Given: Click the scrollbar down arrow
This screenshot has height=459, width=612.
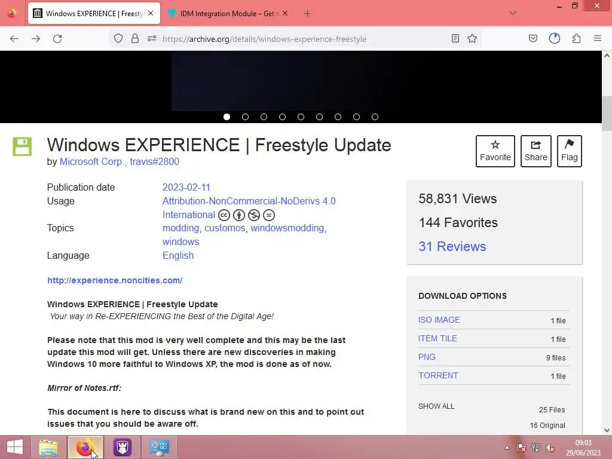Looking at the screenshot, I should pyautogui.click(x=607, y=430).
